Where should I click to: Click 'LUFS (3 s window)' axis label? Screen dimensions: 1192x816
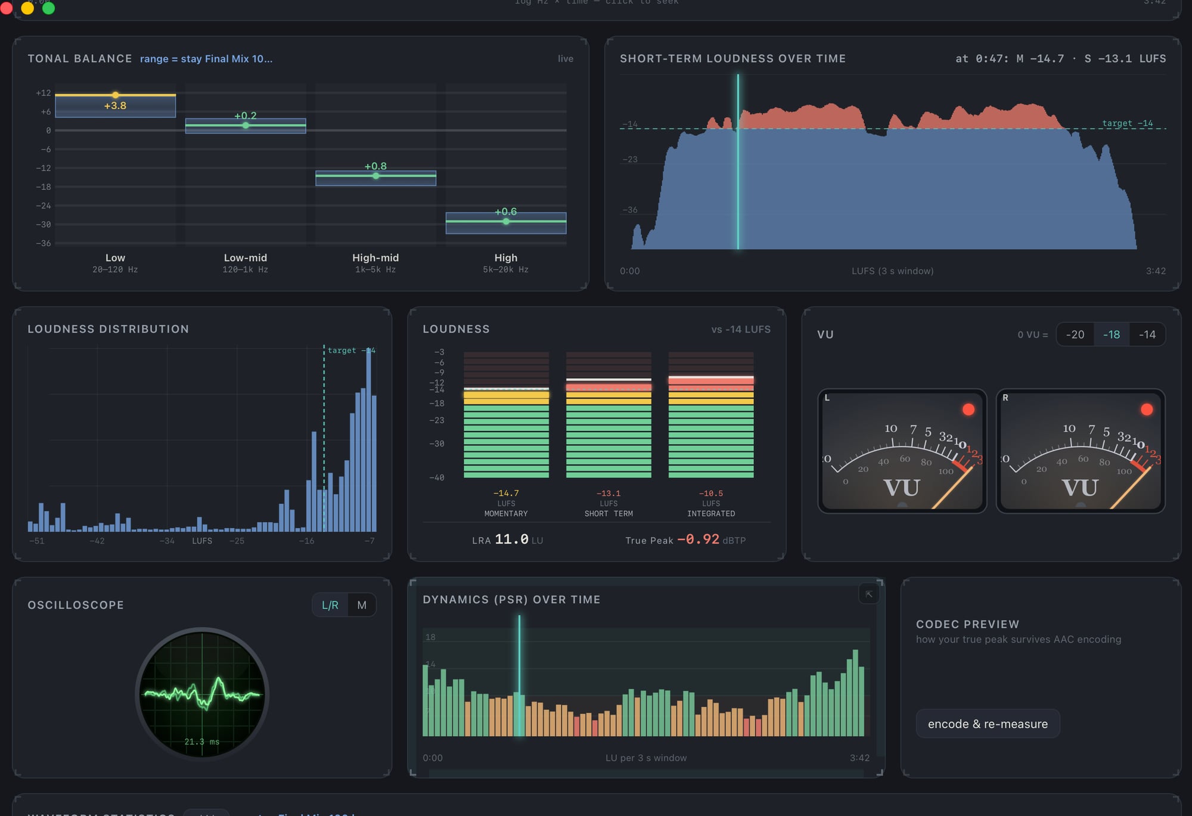893,271
